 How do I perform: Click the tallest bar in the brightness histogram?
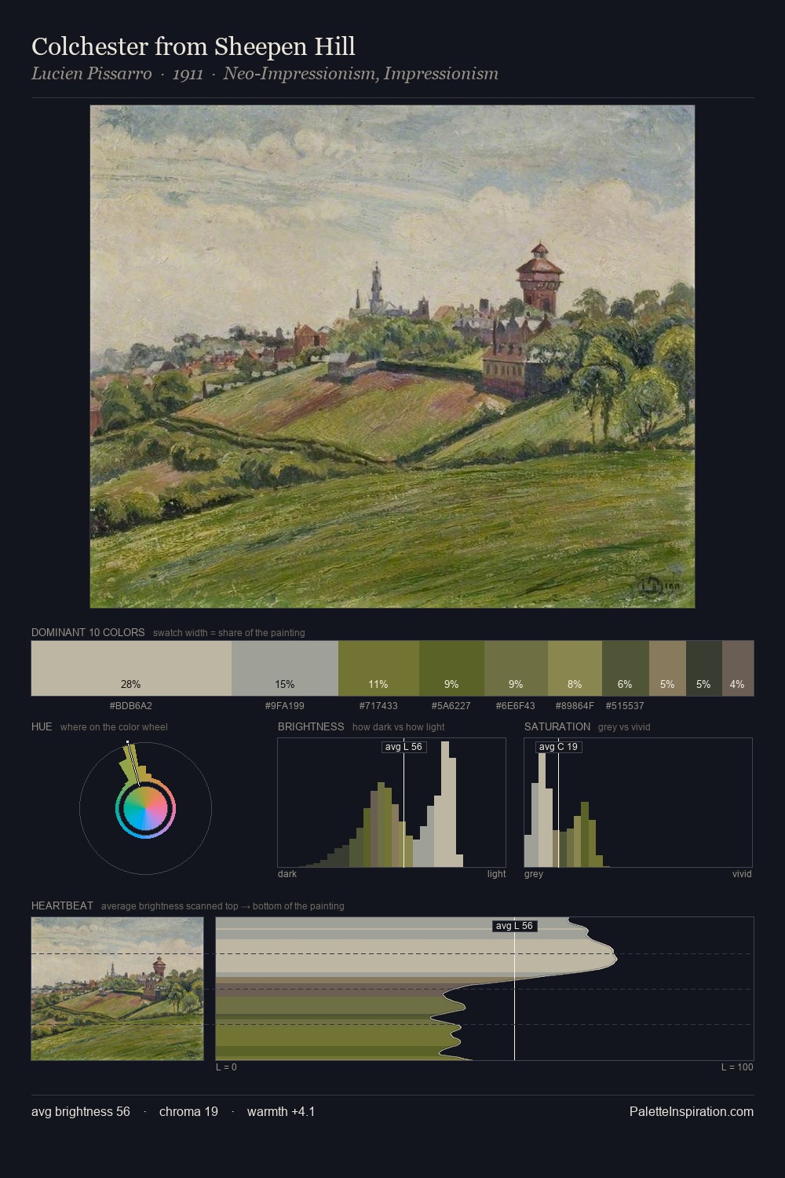pos(445,804)
